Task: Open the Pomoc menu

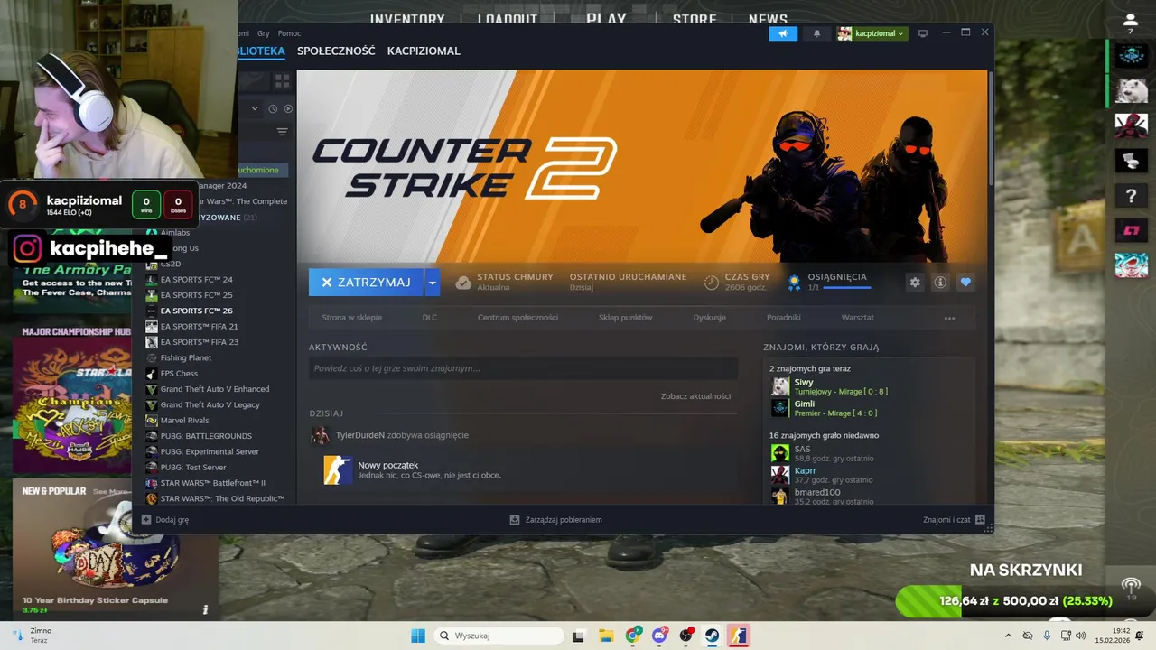Action: click(x=290, y=33)
